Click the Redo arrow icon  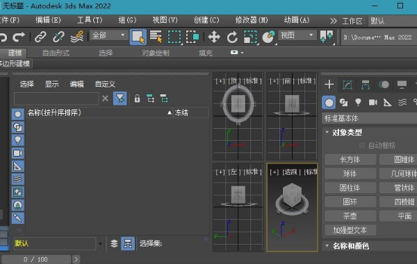coord(19,37)
